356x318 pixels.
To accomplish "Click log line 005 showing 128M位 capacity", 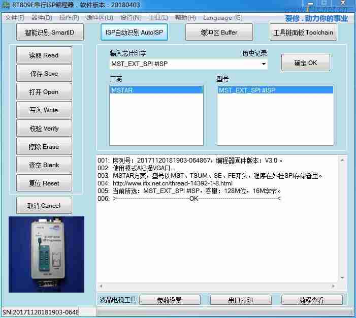I will (x=189, y=191).
